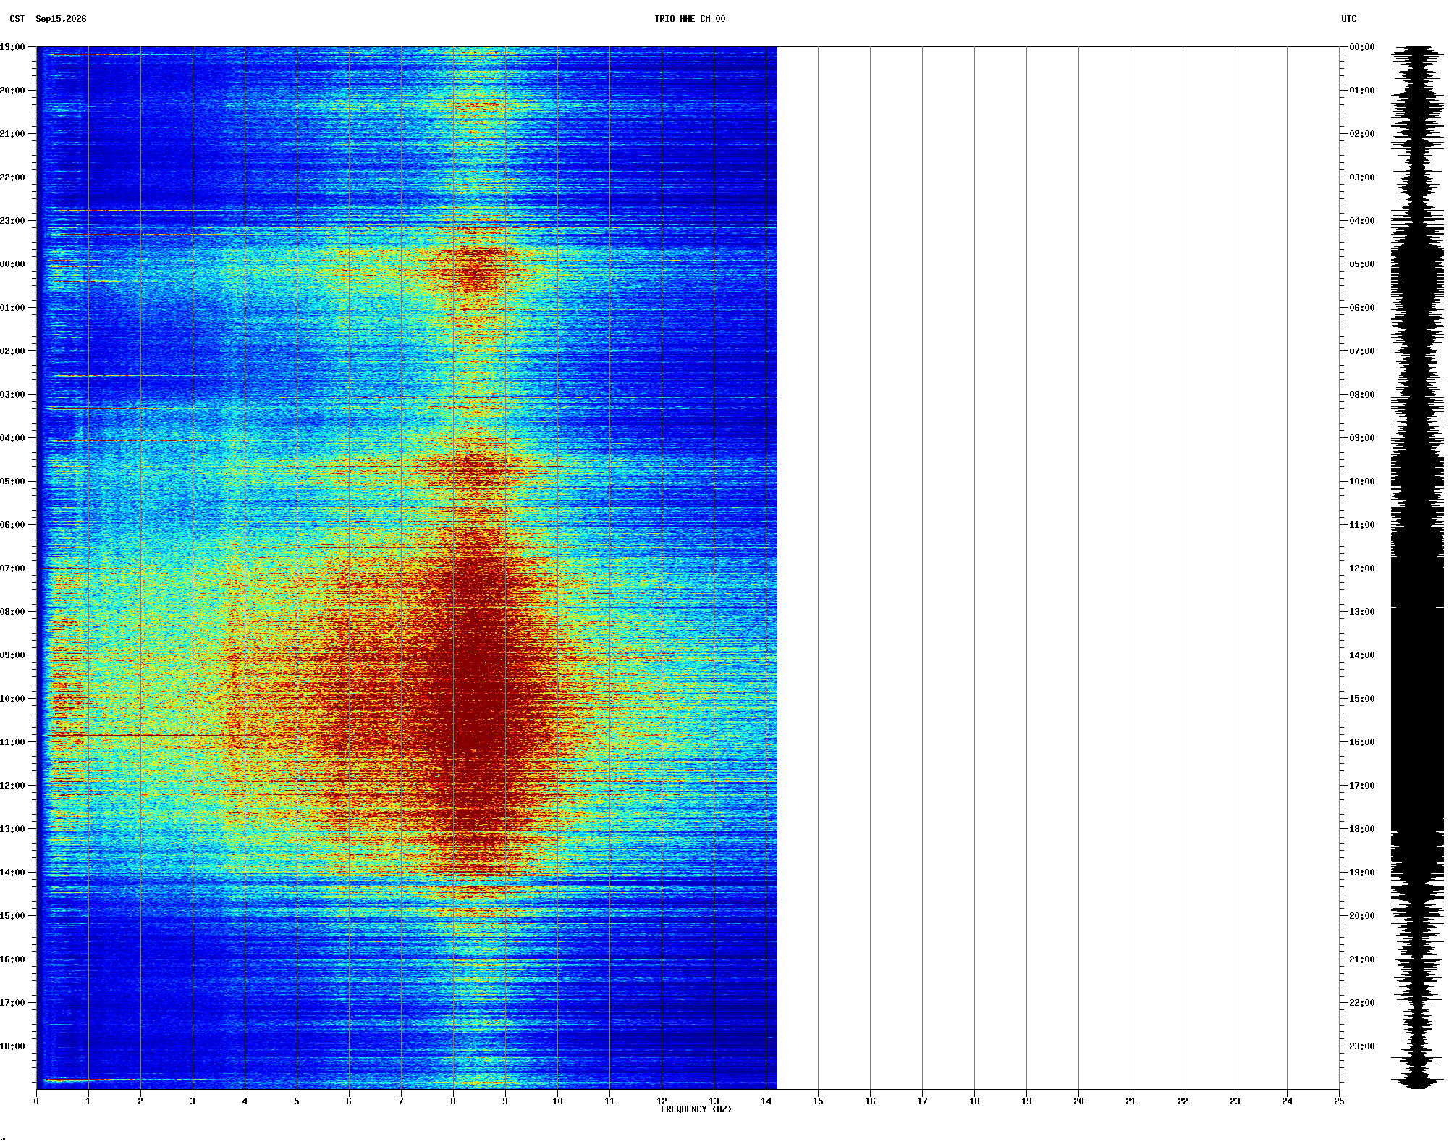Click the 11:00 CST time tick
Screen dimensions: 1449x1147
click(x=12, y=742)
